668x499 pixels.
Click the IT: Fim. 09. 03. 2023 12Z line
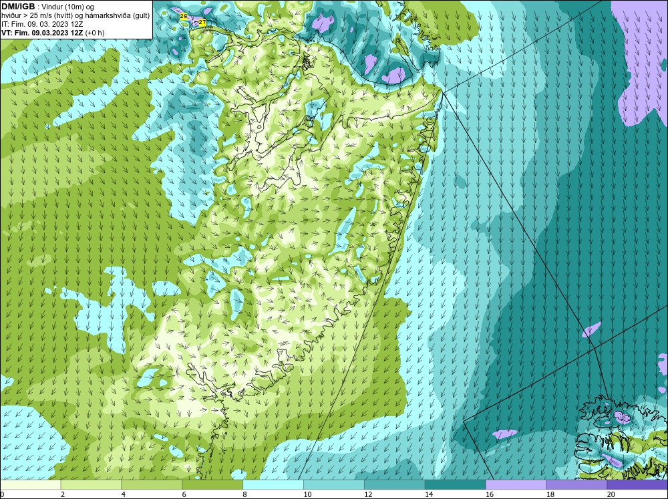coord(42,24)
